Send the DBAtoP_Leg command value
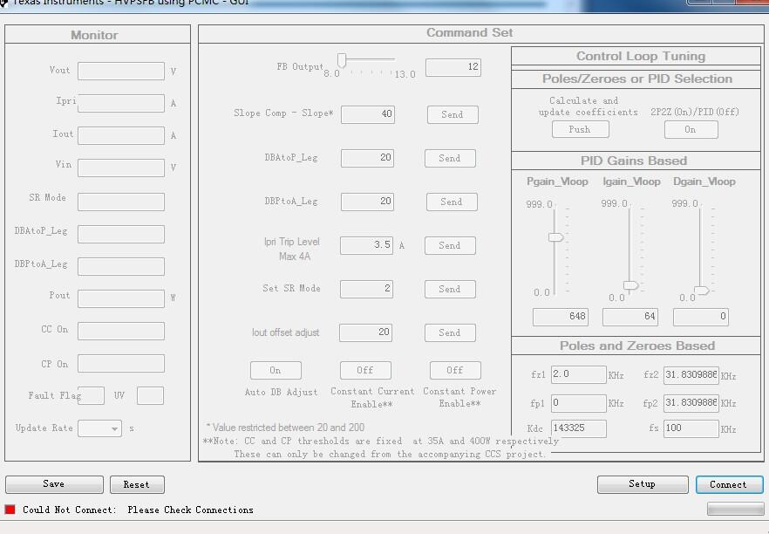 [x=450, y=159]
